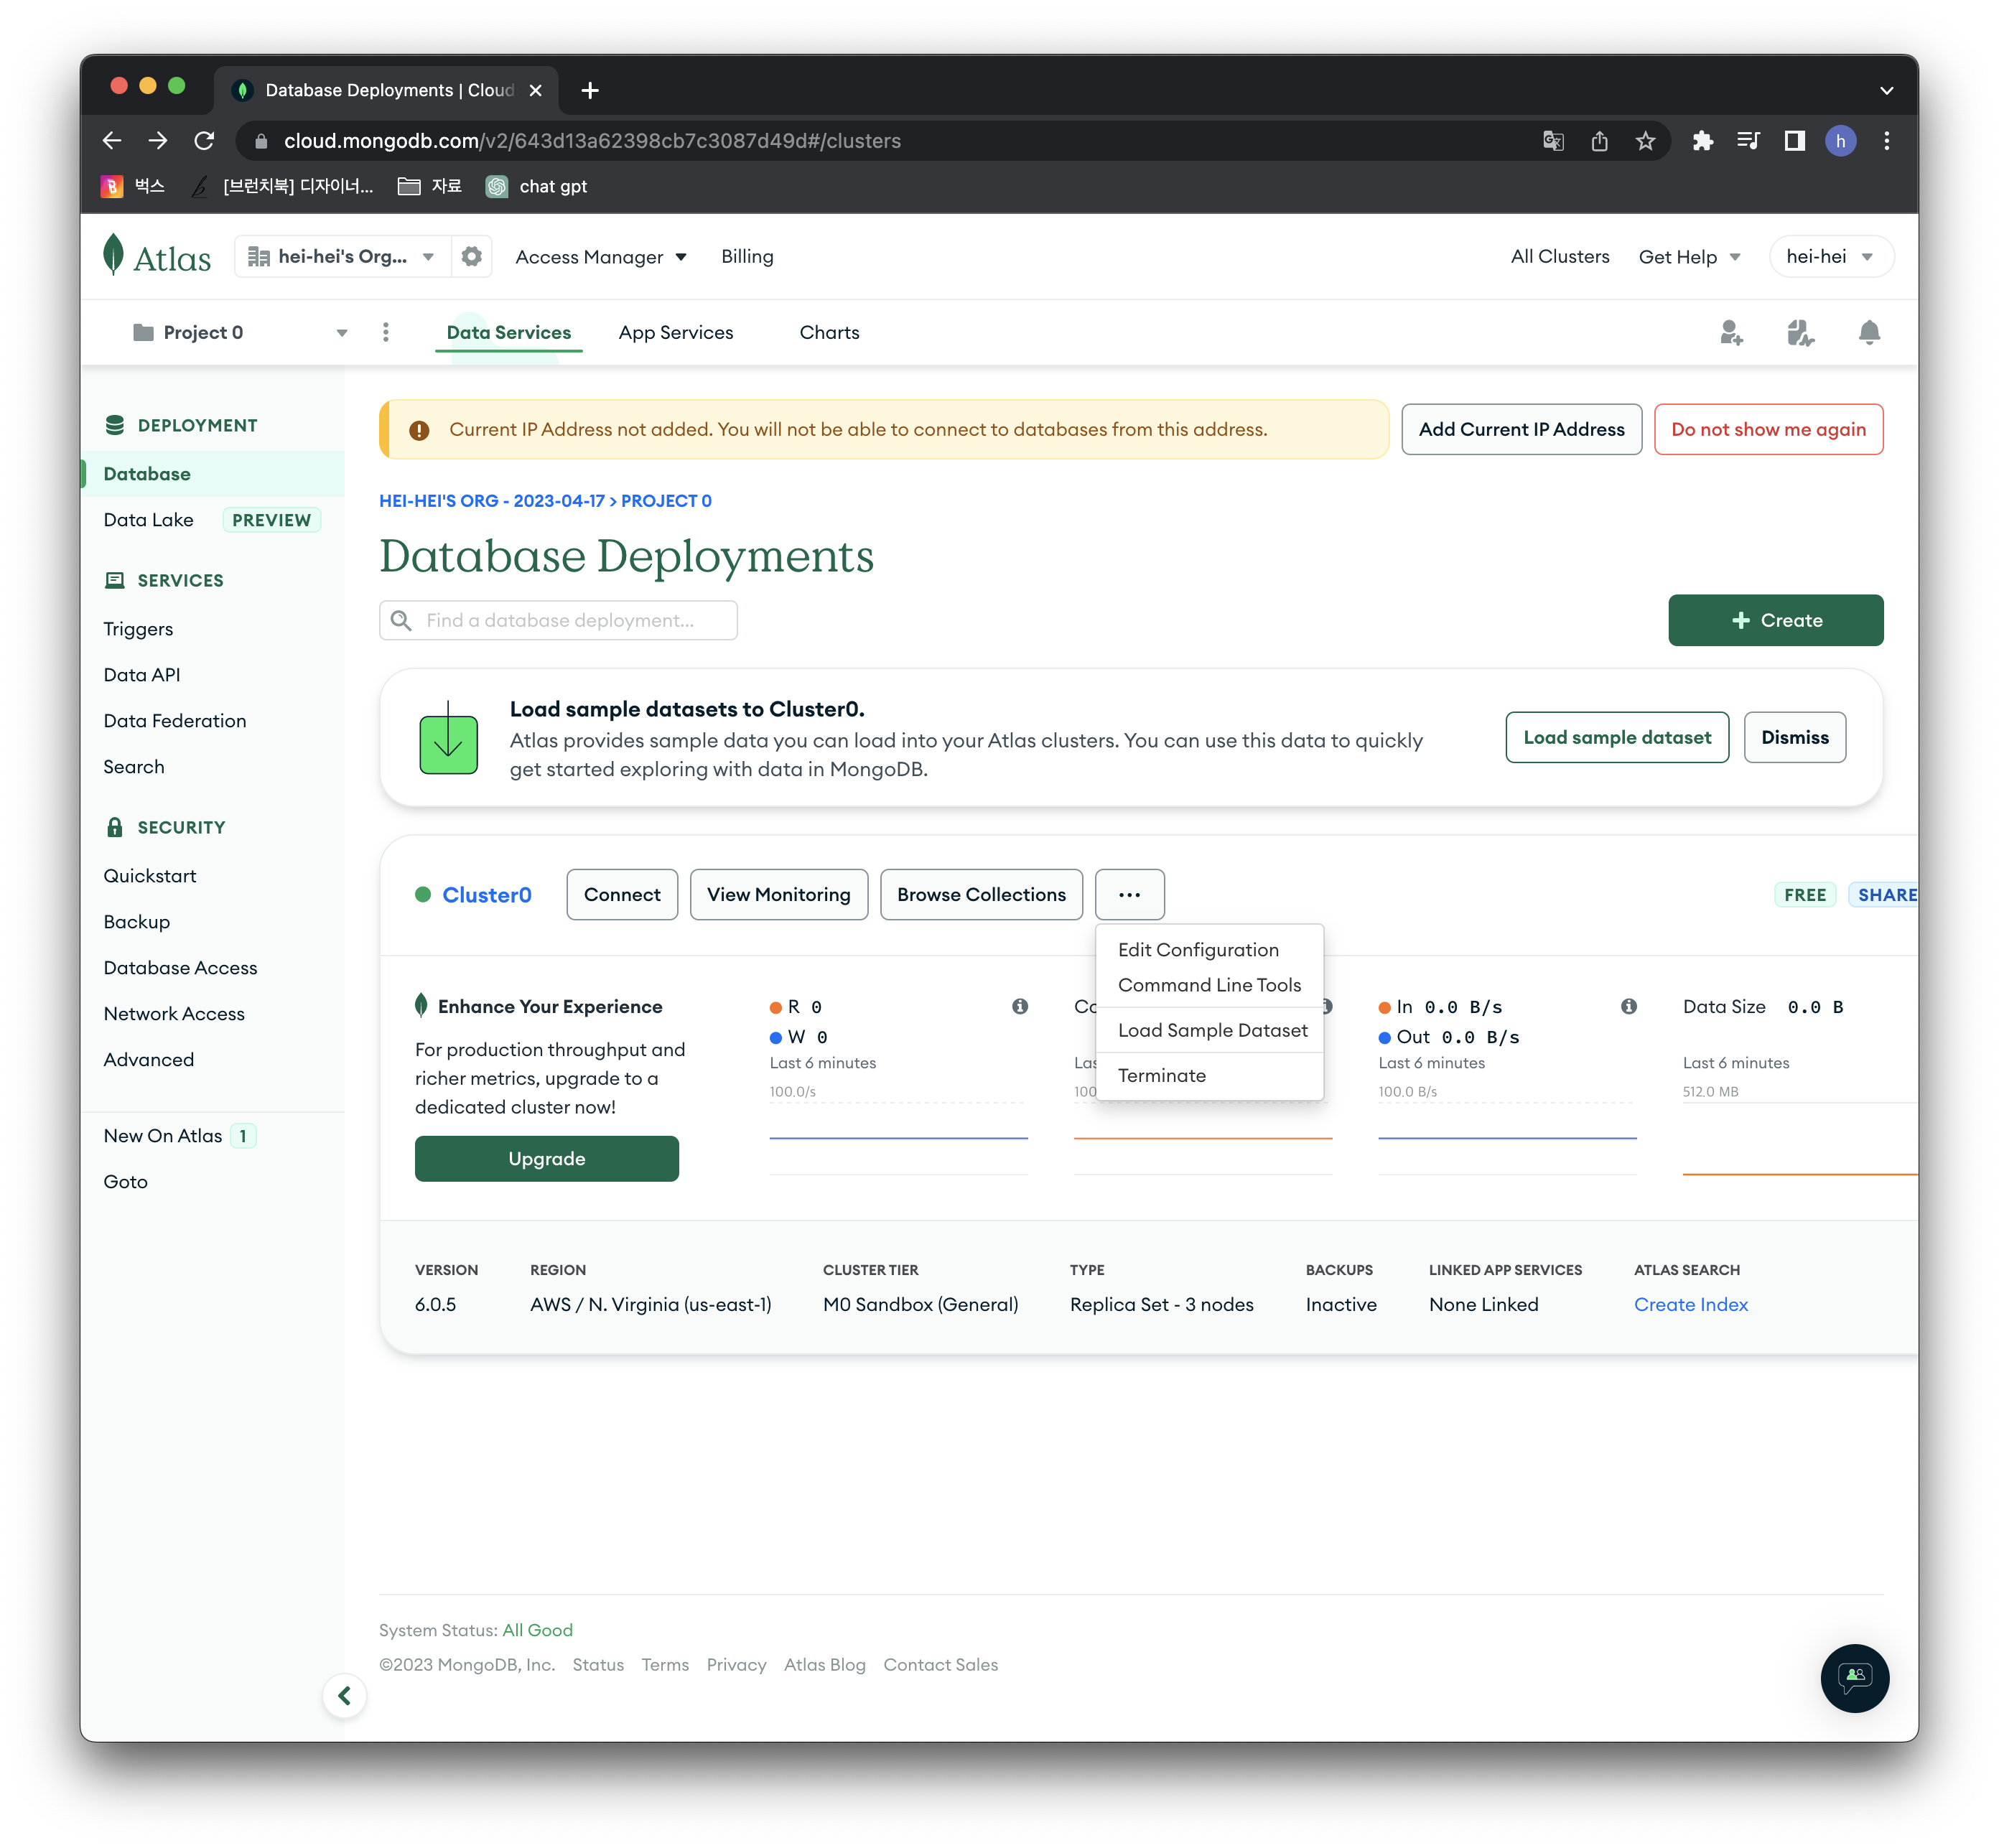This screenshot has width=1999, height=1848.
Task: Click the green Upgrade button
Action: 546,1158
